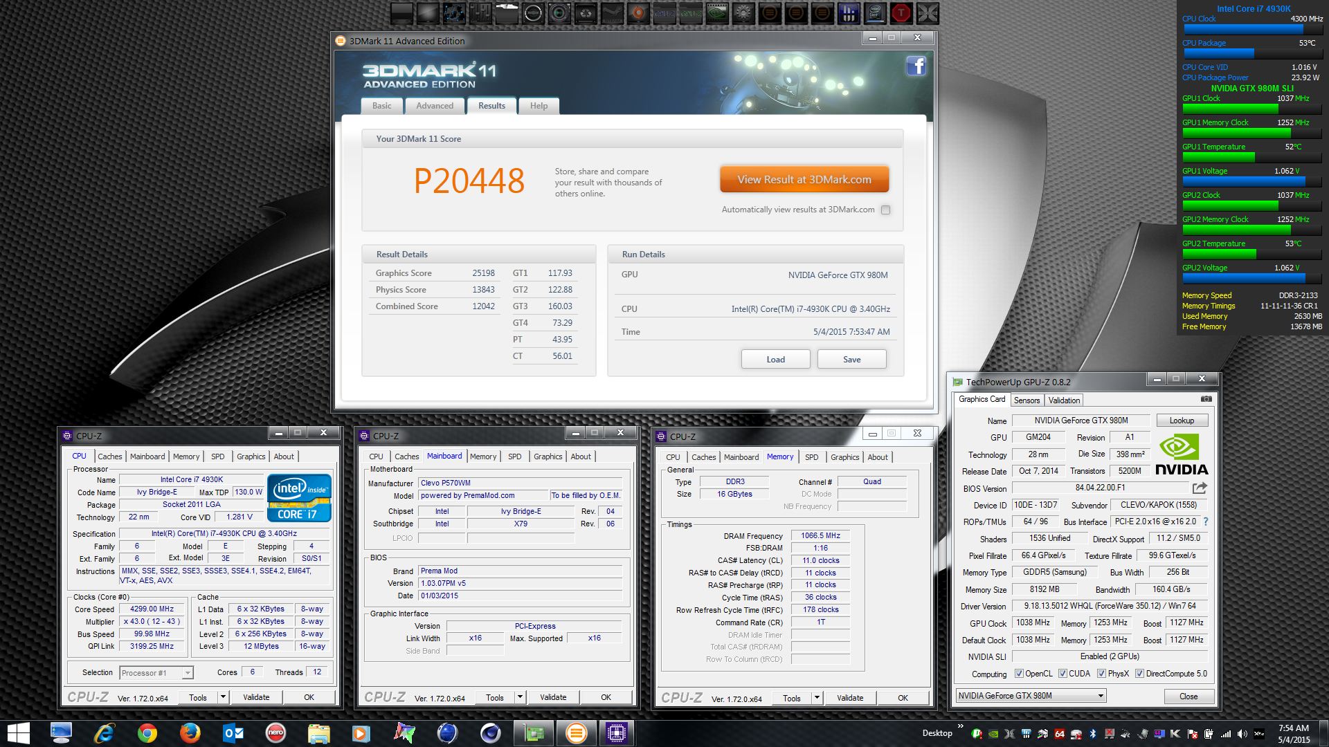Click the Facebook share icon in 3DMark
Screen dimensions: 1329x747
pos(916,66)
